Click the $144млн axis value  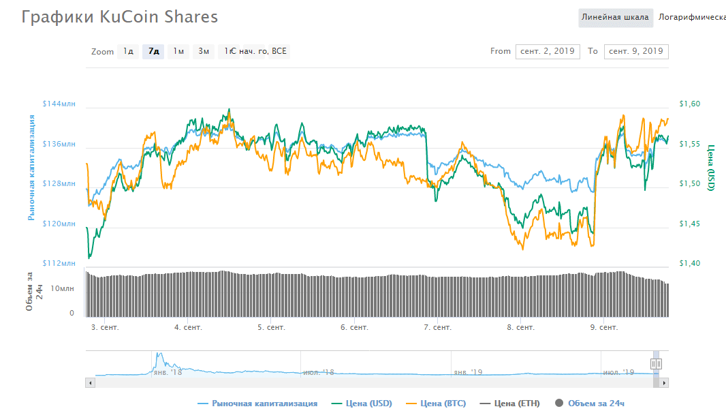click(x=59, y=104)
